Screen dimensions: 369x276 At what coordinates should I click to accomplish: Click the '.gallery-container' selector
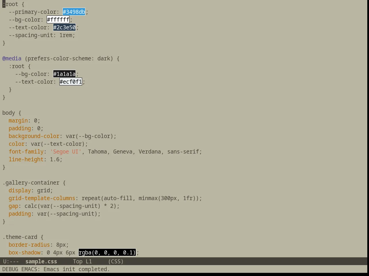click(x=31, y=183)
